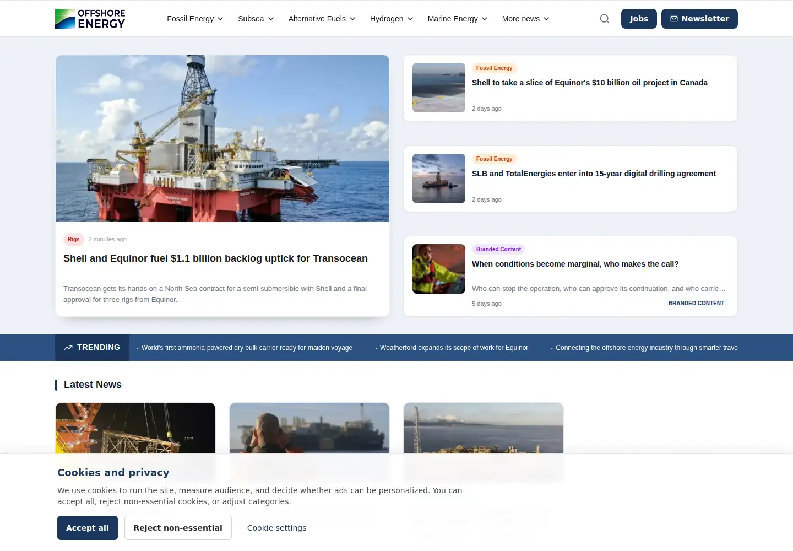Open the Hydrogen nav item
Image resolution: width=793 pixels, height=551 pixels.
click(x=387, y=19)
